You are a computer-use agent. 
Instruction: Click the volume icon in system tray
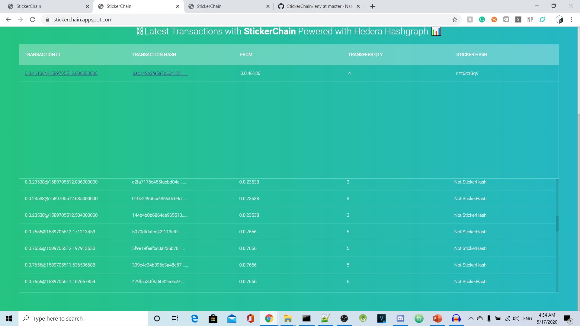coord(516,318)
